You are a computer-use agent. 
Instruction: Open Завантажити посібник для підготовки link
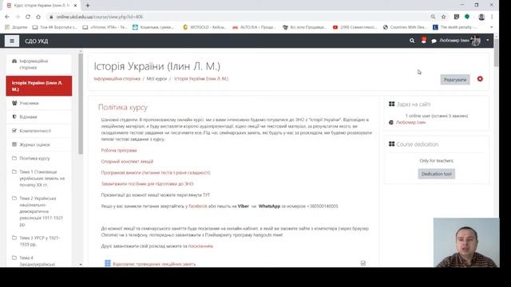147,184
